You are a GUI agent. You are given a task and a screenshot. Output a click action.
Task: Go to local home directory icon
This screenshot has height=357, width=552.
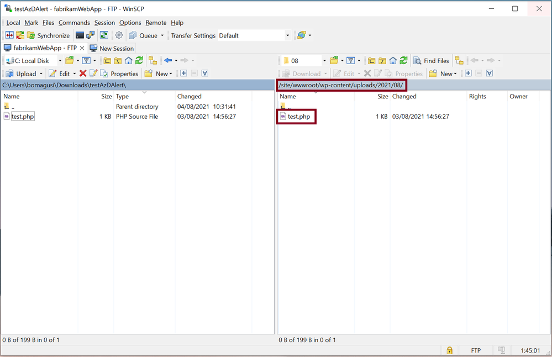pyautogui.click(x=129, y=61)
